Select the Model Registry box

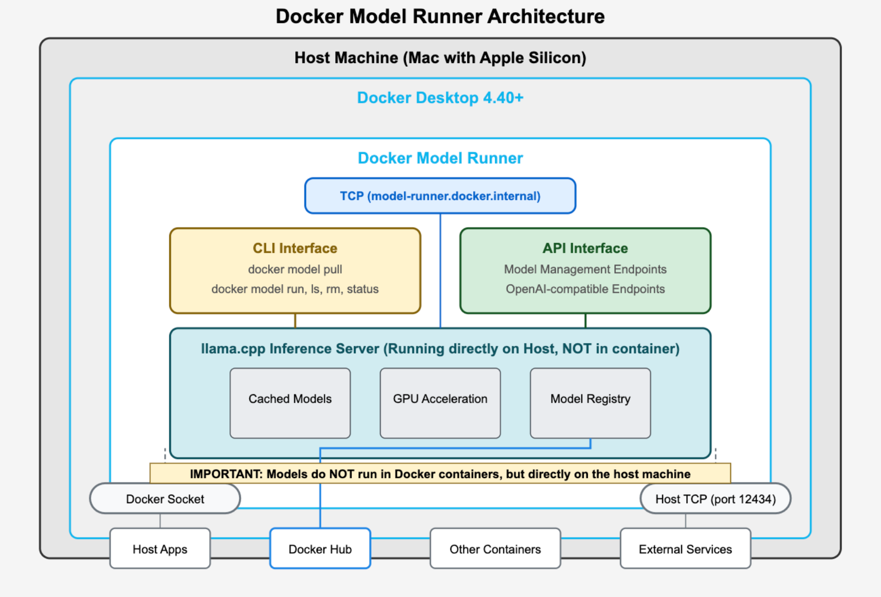coord(590,403)
